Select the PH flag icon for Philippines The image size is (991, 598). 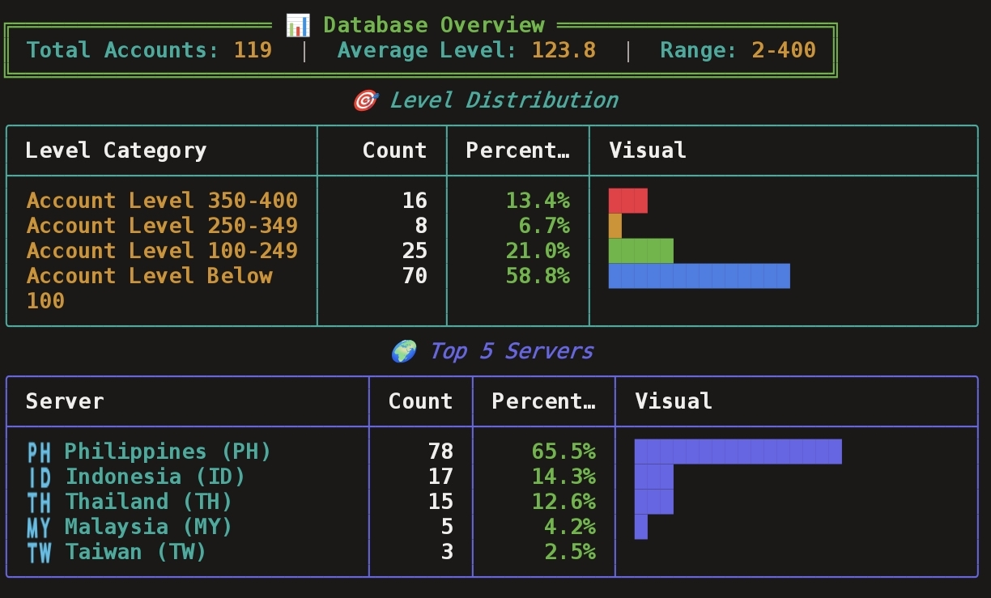point(39,452)
